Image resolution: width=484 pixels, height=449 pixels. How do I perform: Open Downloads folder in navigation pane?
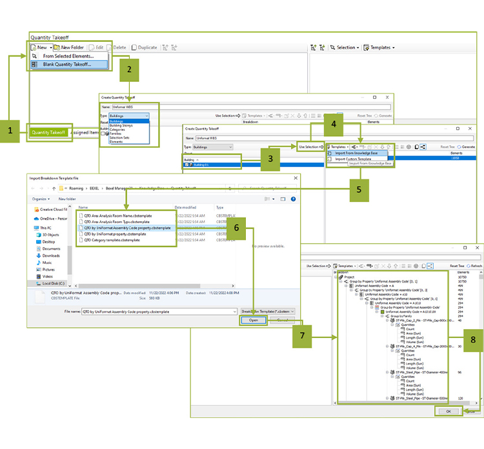pos(51,255)
